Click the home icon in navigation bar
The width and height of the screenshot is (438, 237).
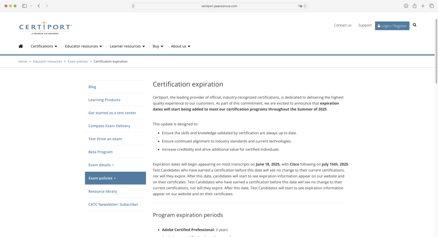point(21,46)
